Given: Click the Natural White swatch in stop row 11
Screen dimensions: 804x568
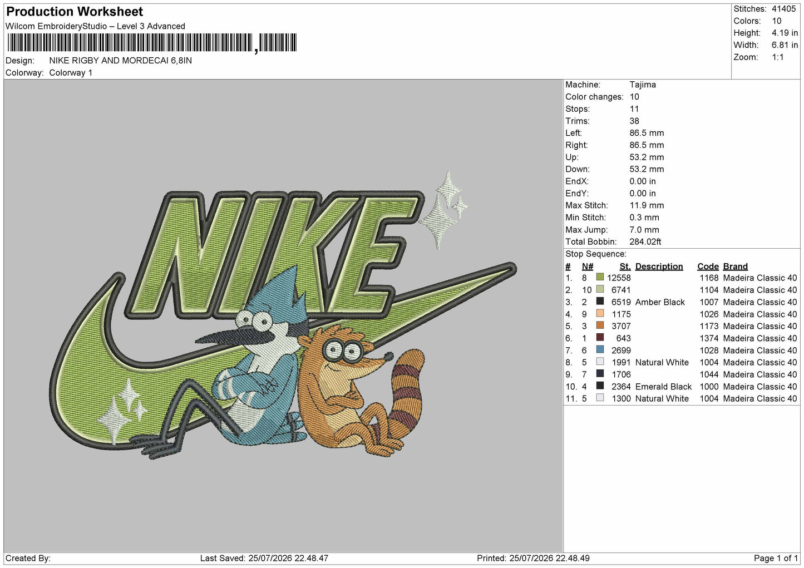Looking at the screenshot, I should click(600, 398).
